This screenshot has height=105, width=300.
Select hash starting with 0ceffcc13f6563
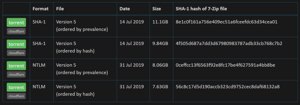tap(225, 65)
